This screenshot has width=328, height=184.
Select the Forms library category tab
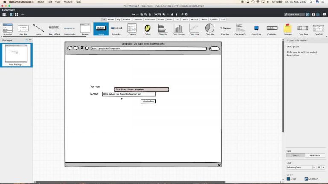(161, 20)
